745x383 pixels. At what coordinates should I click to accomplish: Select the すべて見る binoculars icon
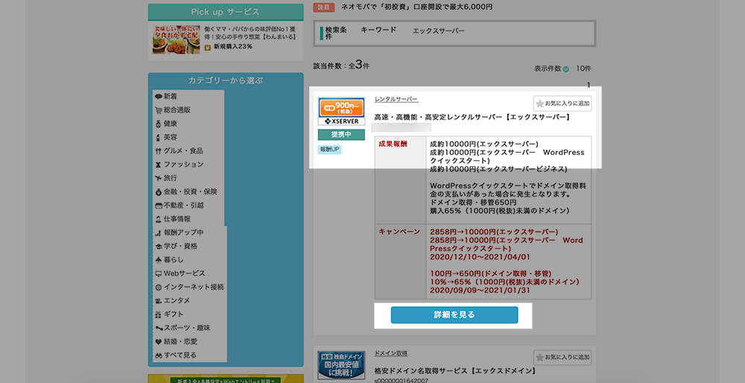[159, 355]
